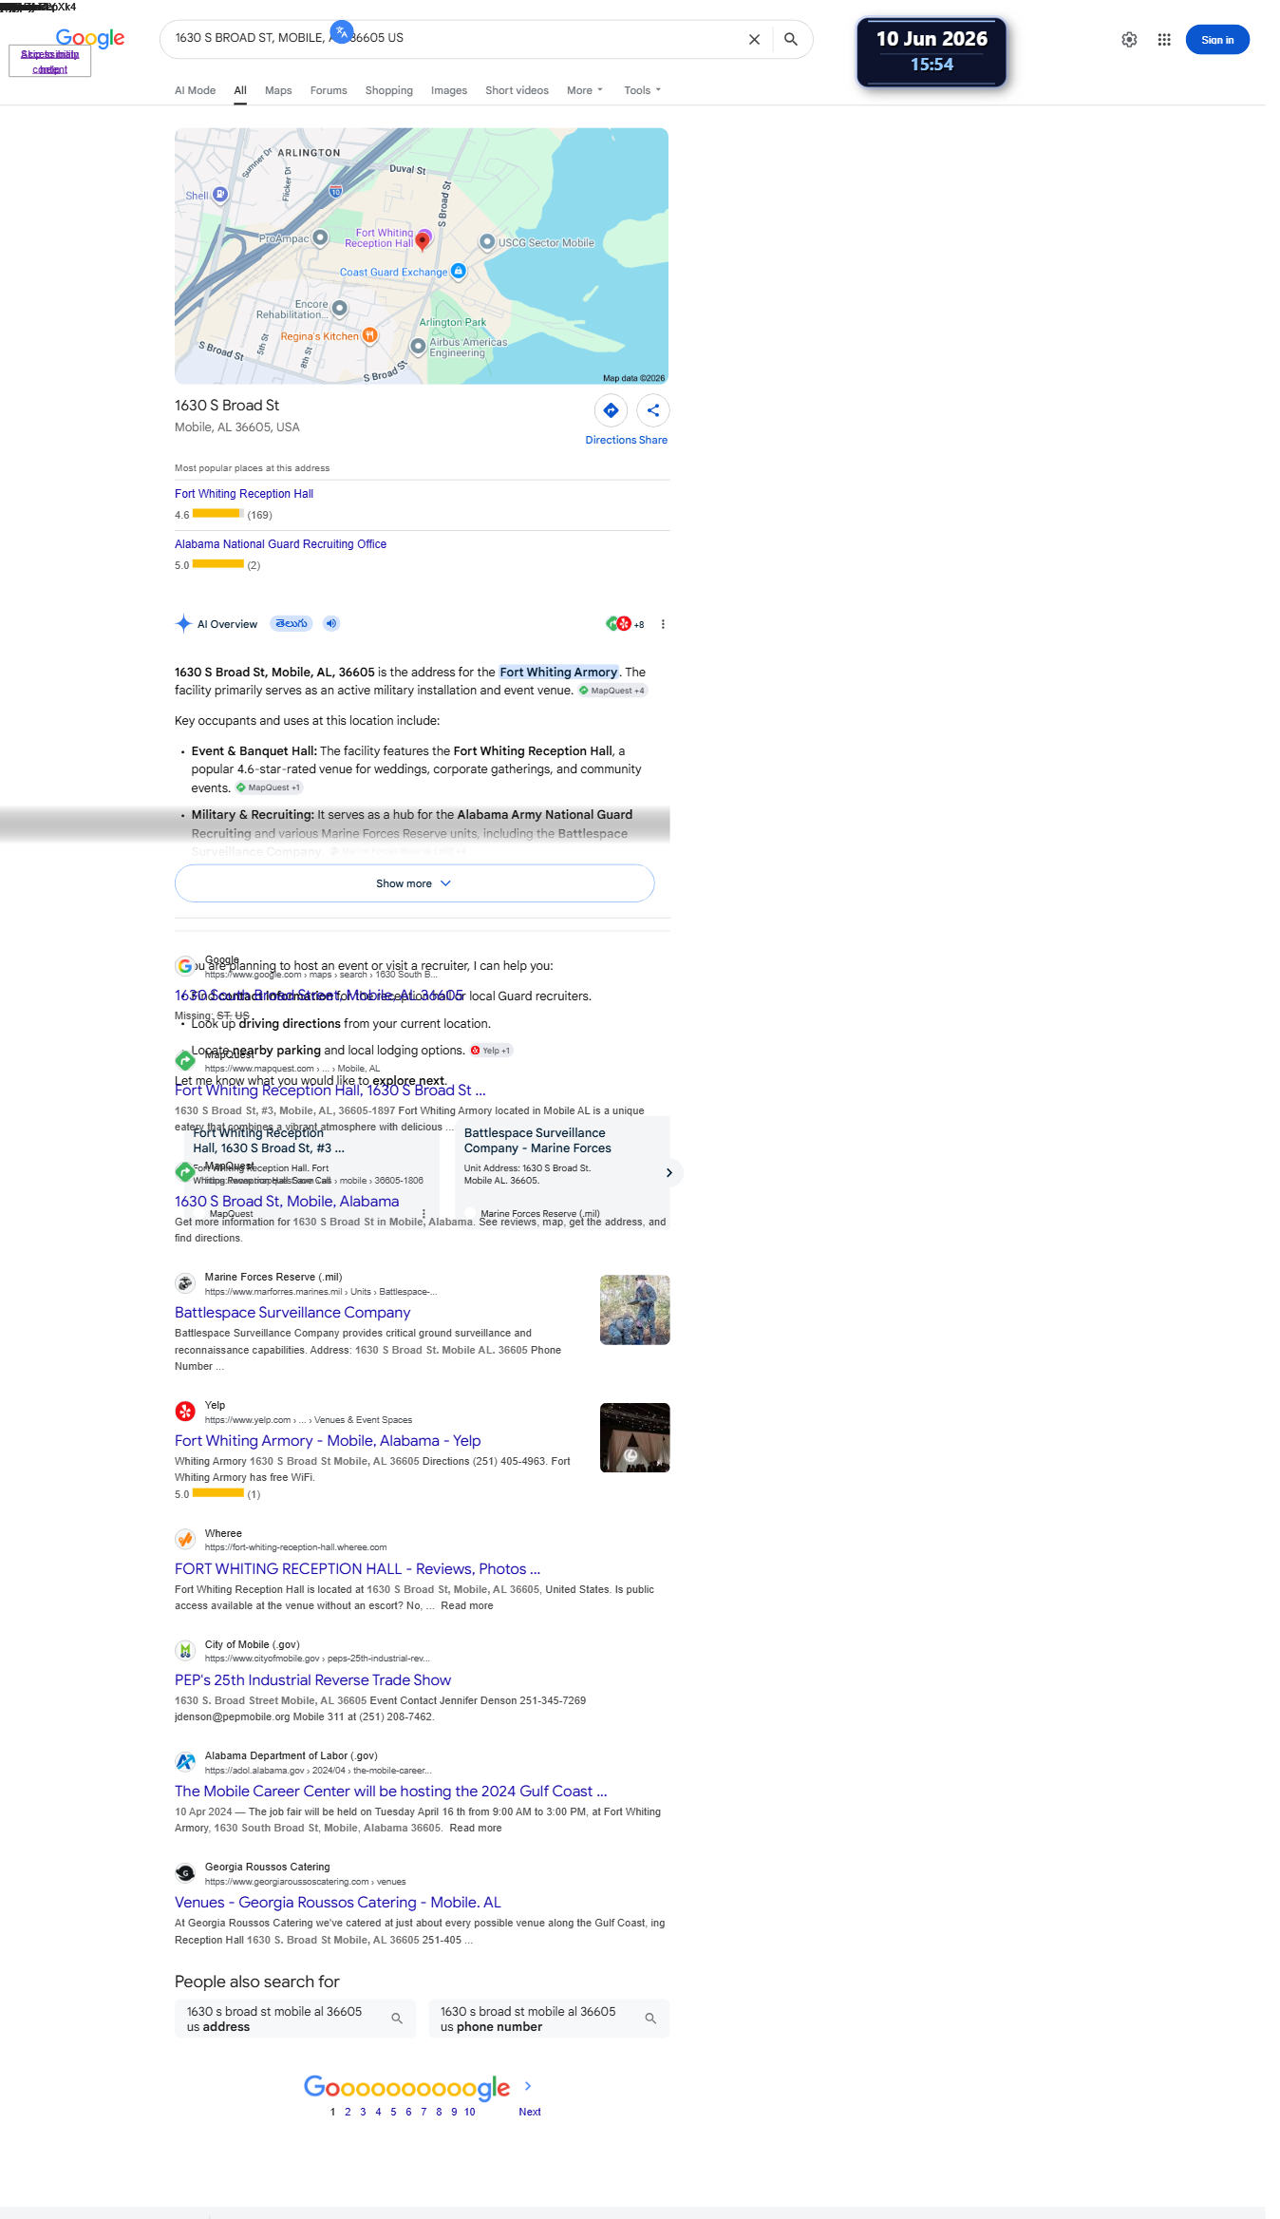Switch to the Forums tab
The height and width of the screenshot is (2219, 1280).
[329, 90]
